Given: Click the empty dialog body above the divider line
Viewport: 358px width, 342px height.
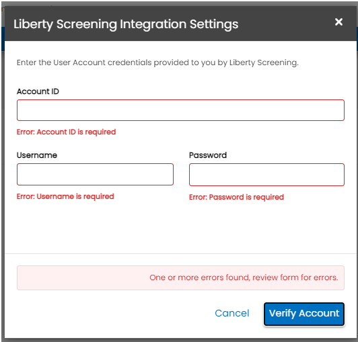Looking at the screenshot, I should tap(180, 228).
